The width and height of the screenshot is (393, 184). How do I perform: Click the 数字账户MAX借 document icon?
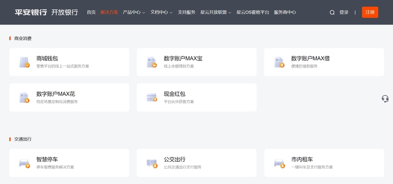coord(279,62)
